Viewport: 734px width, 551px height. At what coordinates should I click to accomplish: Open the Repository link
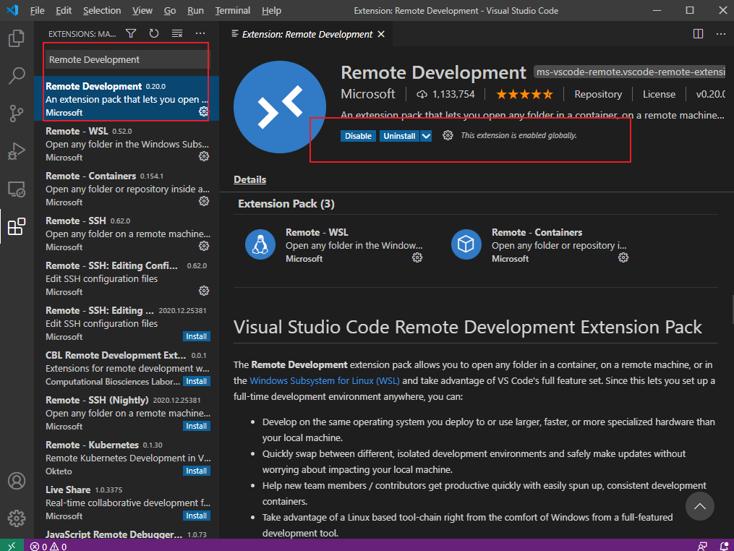coord(598,94)
